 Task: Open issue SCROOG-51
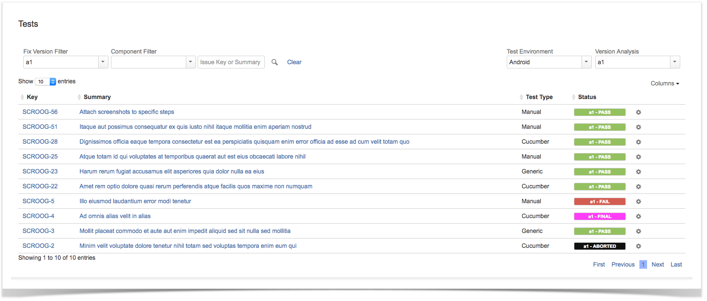click(x=40, y=127)
